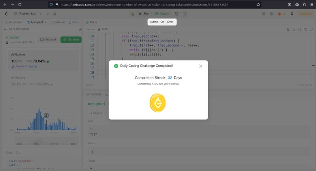Click the Auto lock indicator
Viewport: 316px width, 171px height.
pyautogui.click(x=103, y=29)
